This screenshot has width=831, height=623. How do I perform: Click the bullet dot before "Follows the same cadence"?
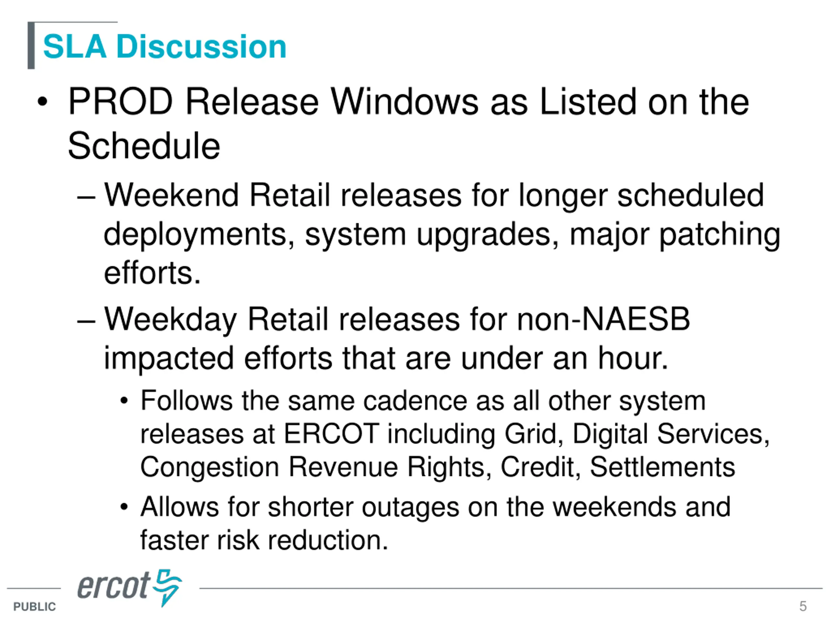(x=124, y=401)
